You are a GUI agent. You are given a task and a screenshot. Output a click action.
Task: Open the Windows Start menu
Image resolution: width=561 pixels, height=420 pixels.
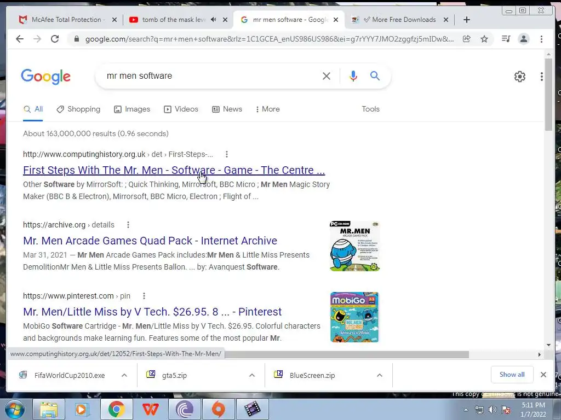tap(15, 409)
